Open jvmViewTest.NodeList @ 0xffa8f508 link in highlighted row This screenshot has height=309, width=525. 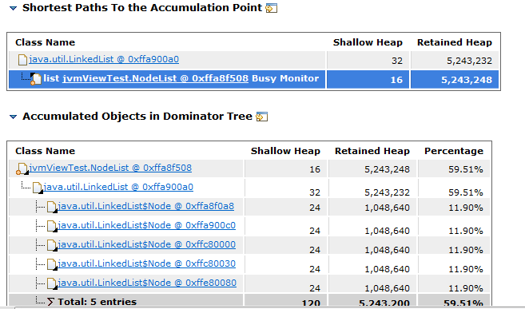tap(155, 78)
